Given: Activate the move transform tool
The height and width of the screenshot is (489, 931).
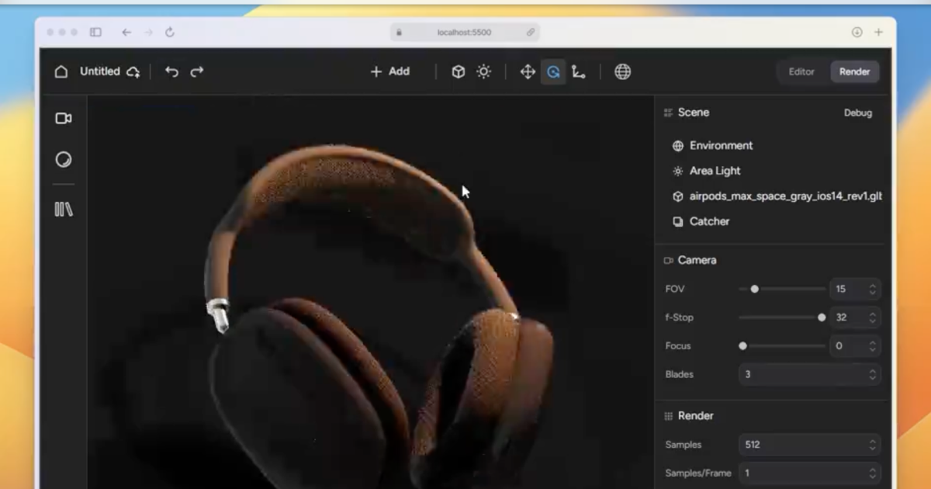Looking at the screenshot, I should coord(528,71).
